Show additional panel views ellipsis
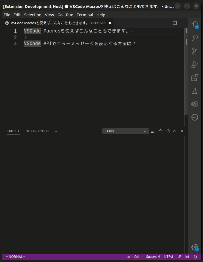Screen dimensions: 203x262 [x=57, y=131]
